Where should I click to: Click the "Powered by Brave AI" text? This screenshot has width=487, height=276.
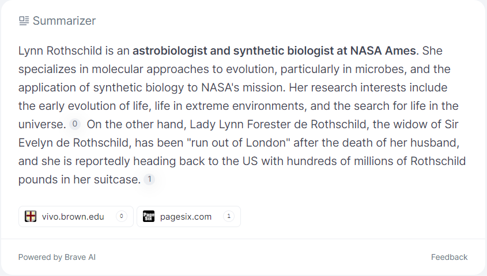(57, 257)
